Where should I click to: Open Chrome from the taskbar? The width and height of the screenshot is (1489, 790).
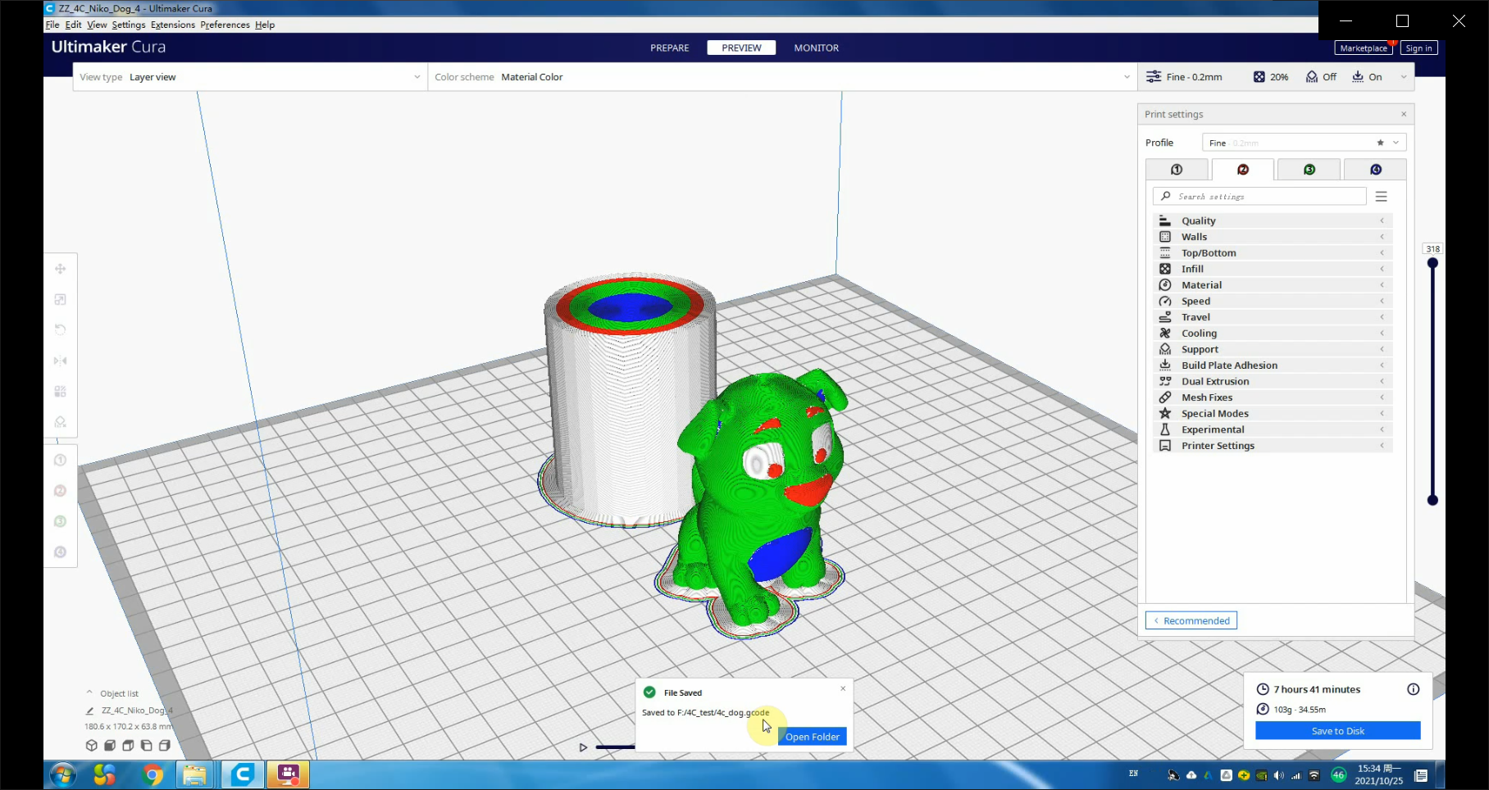pyautogui.click(x=153, y=774)
